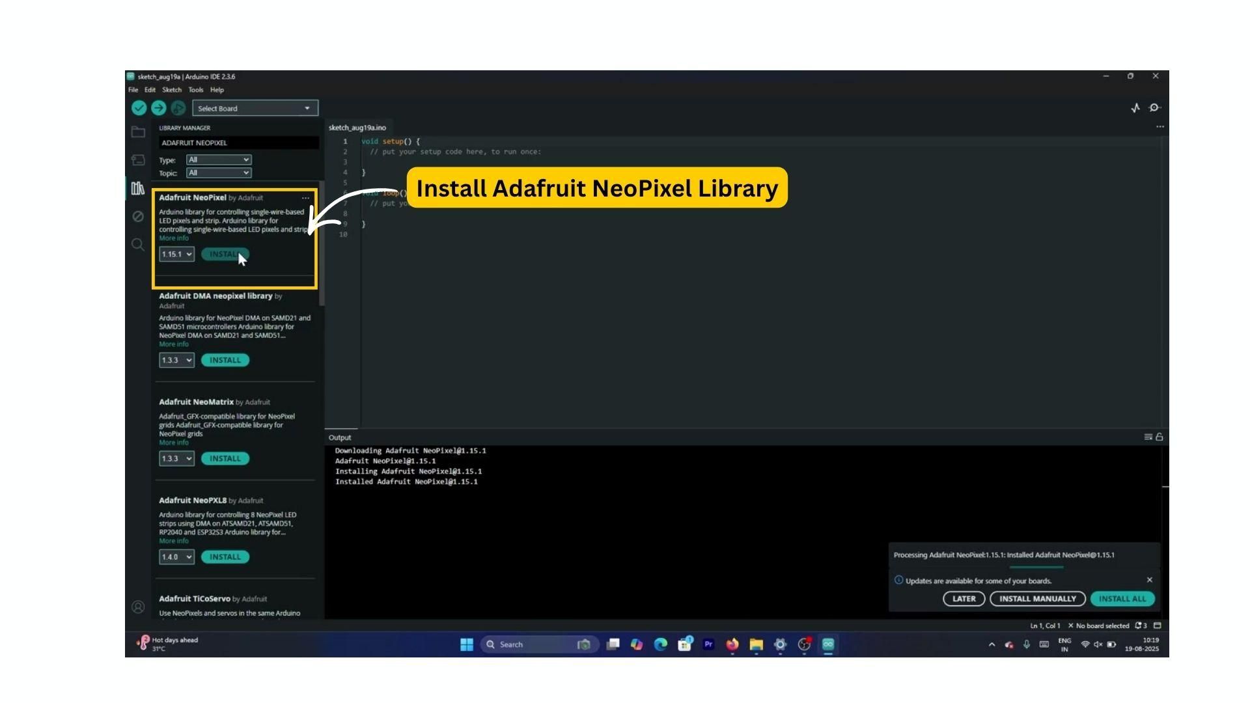Open the Adafruit NeoPixel 1.15.1 version dropdown
The height and width of the screenshot is (703, 1250).
coord(176,255)
